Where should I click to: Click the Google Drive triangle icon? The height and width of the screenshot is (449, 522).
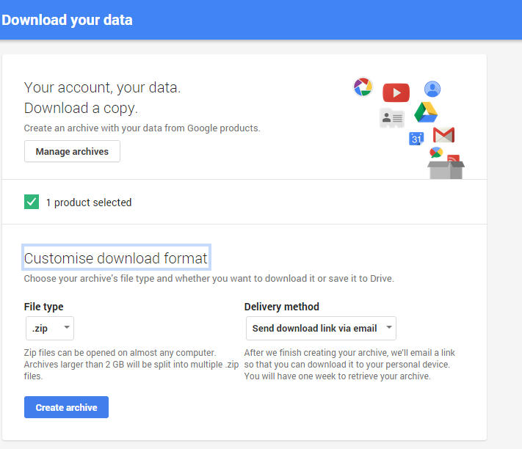[426, 112]
